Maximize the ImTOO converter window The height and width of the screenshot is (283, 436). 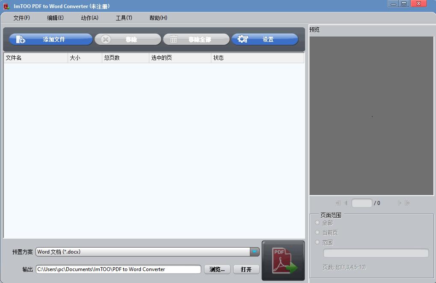(x=404, y=4)
